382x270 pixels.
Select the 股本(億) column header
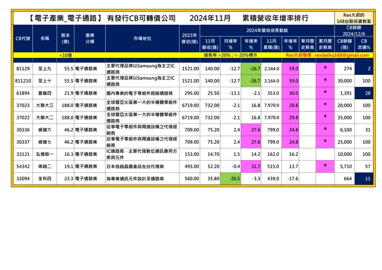point(66,39)
